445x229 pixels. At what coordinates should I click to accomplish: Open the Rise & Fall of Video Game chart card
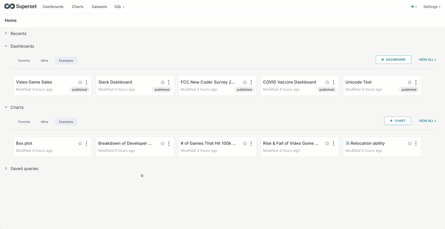tap(290, 143)
